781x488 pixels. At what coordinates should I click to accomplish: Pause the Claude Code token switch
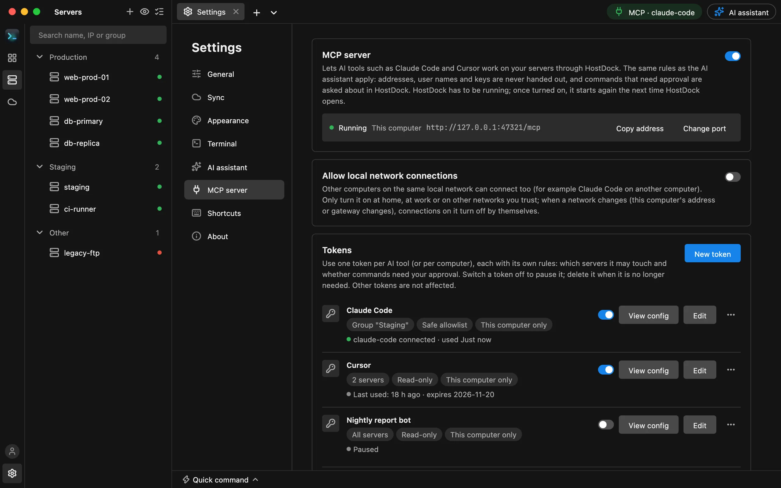pos(606,315)
